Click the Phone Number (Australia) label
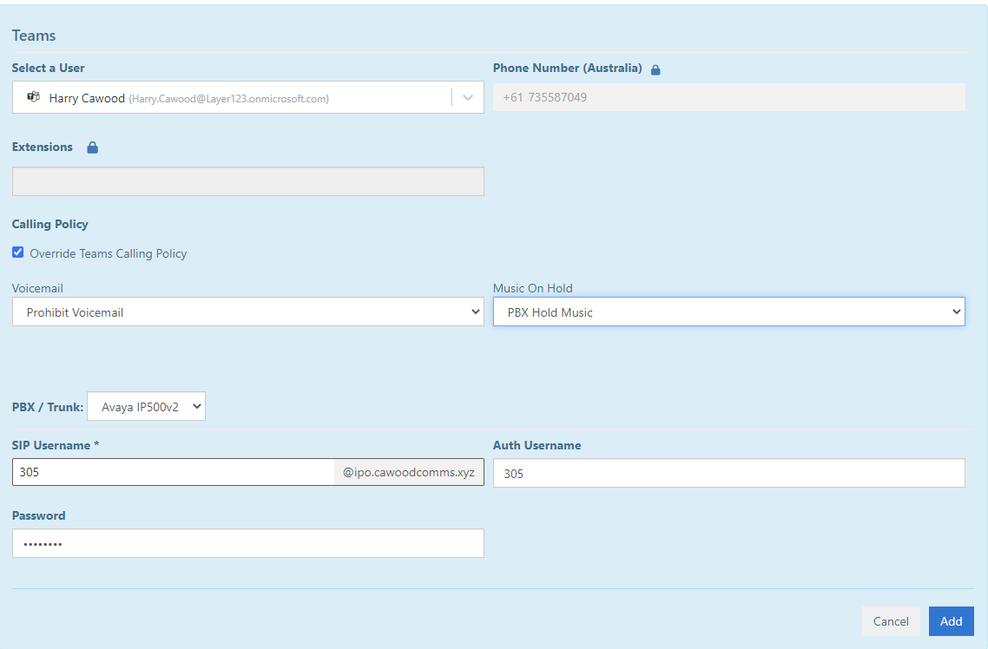 567,68
